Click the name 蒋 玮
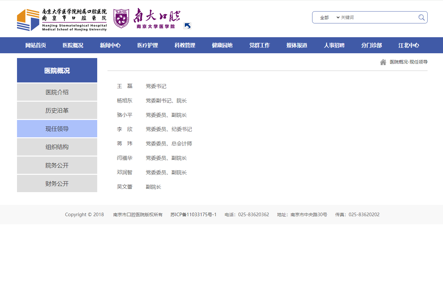Screen dimensions: 443x306 [x=124, y=143]
